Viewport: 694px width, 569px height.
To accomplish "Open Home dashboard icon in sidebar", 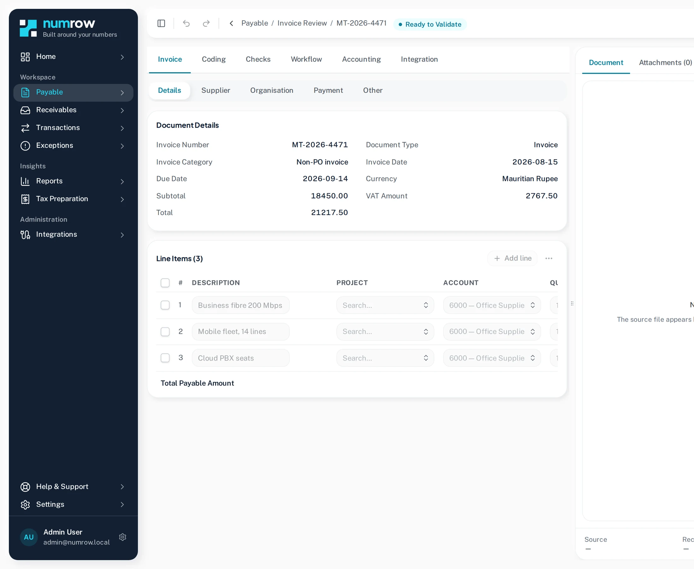I will point(25,57).
